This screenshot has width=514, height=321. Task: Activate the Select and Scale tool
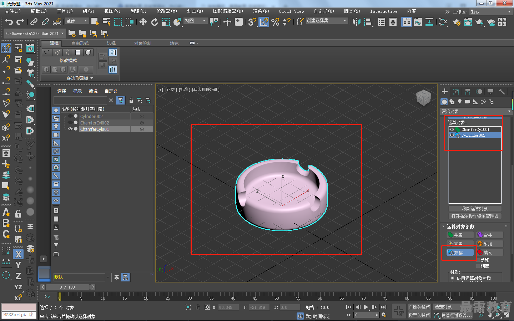[x=166, y=22]
